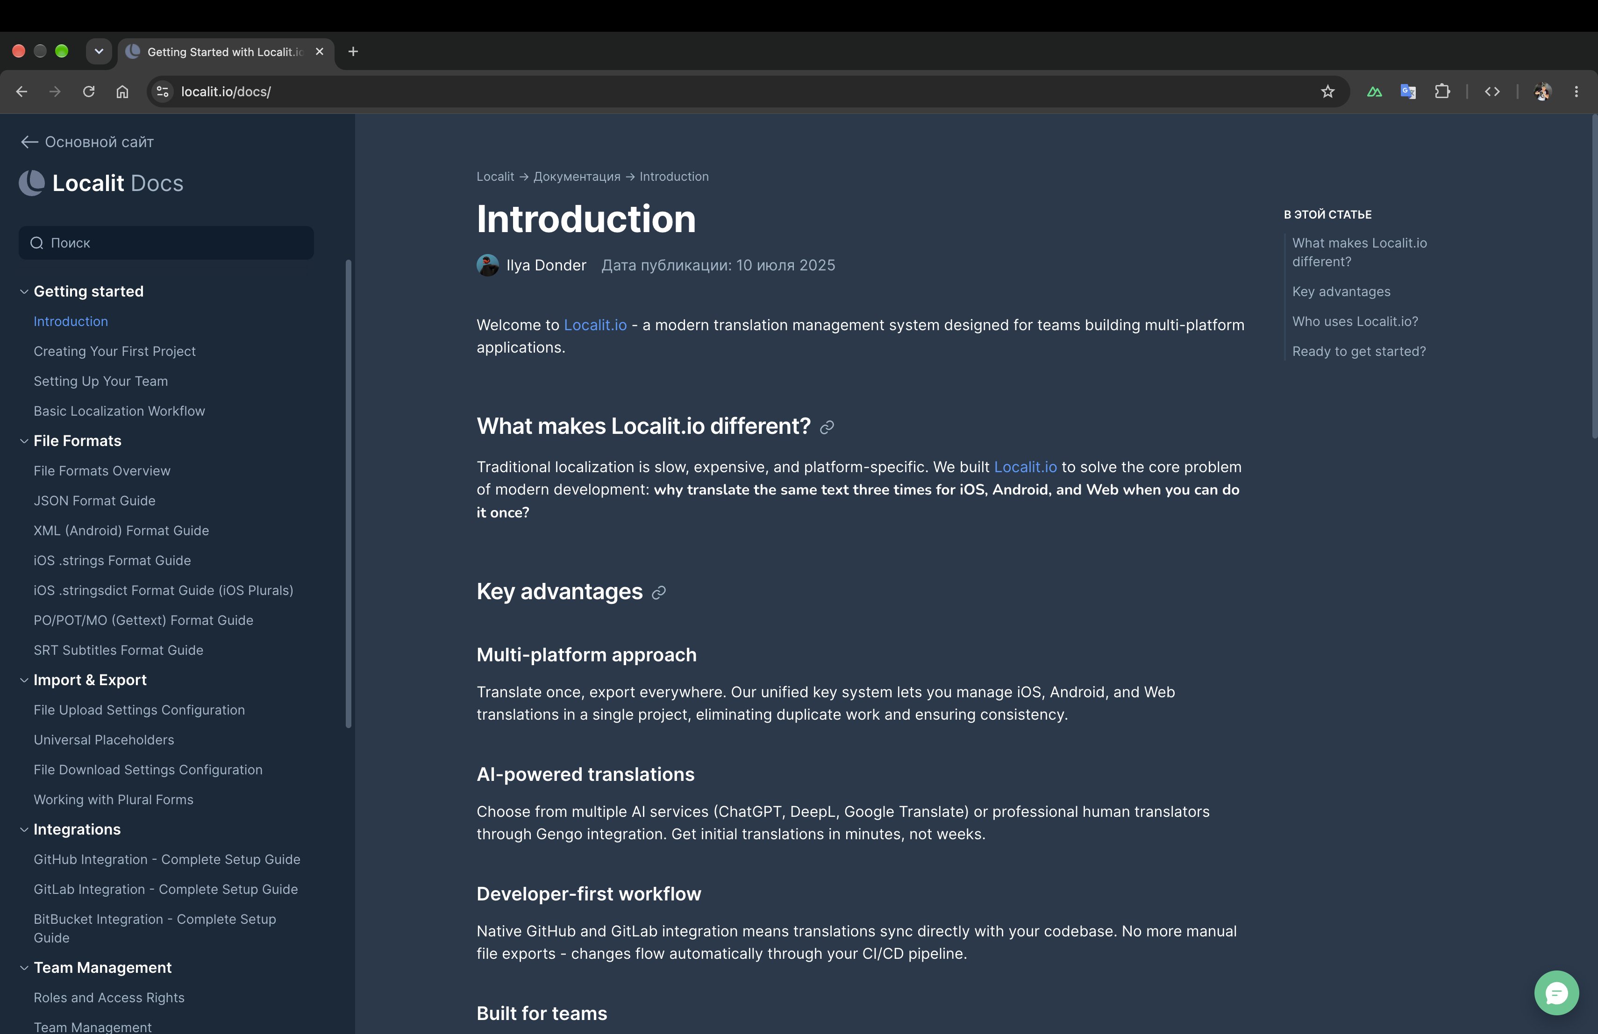Collapse the Import & Export section

point(24,680)
